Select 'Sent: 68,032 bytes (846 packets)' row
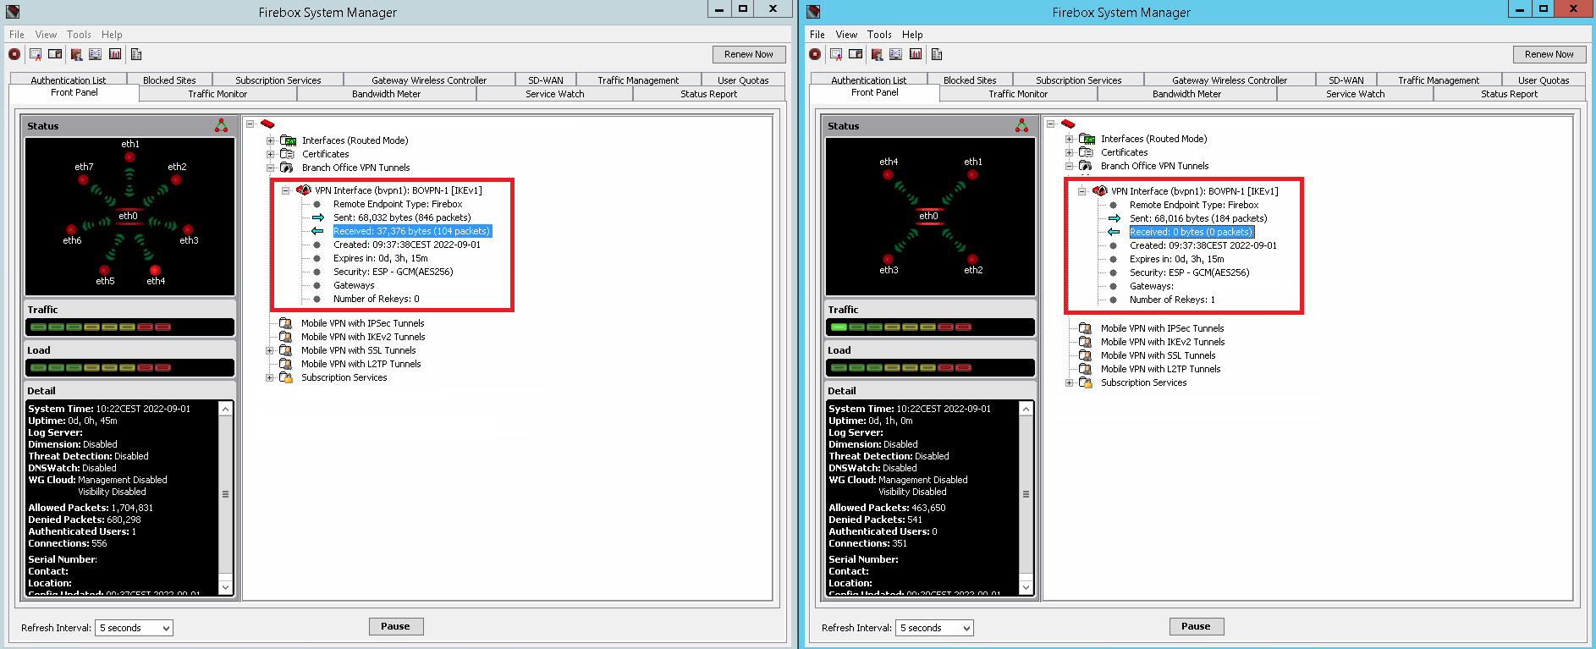Viewport: 1596px width, 649px height. click(402, 217)
